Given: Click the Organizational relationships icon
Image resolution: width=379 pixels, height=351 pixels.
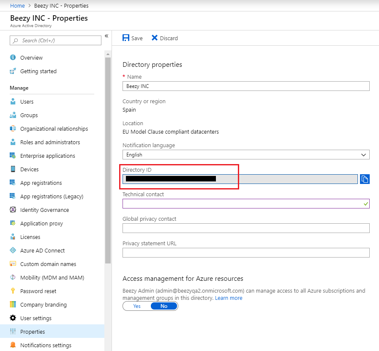Looking at the screenshot, I should point(13,129).
